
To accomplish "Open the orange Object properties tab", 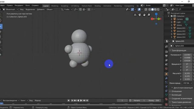I will pos(166,74).
